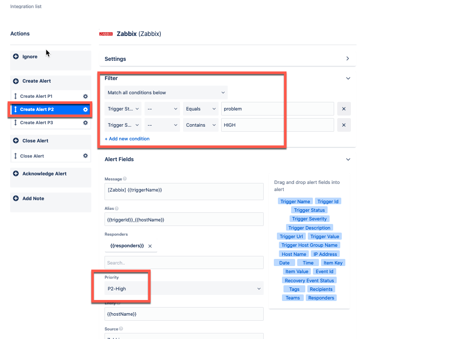Open the Priority P2-High dropdown

[x=184, y=288]
